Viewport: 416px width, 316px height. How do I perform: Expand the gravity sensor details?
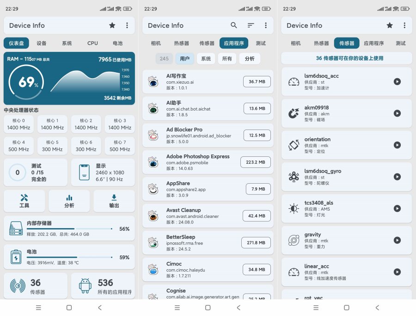[x=397, y=240]
